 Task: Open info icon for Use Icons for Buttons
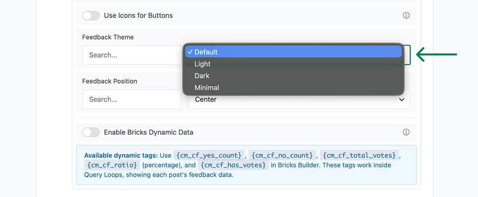pos(406,15)
